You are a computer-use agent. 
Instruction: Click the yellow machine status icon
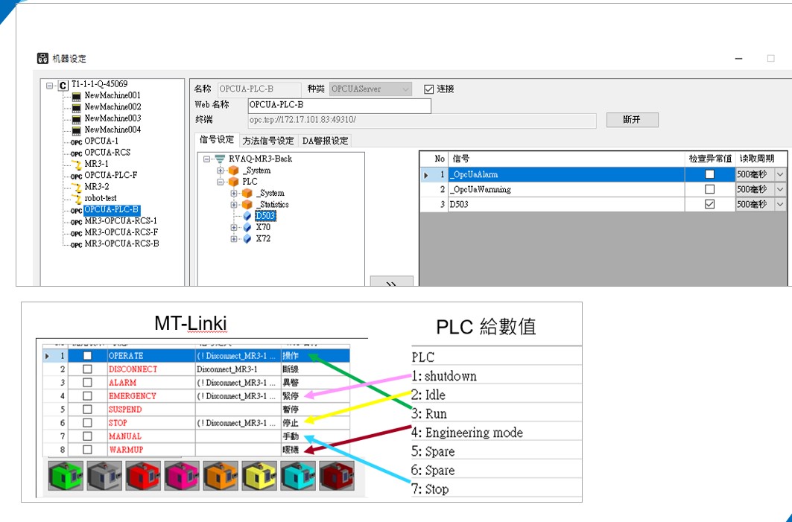259,475
